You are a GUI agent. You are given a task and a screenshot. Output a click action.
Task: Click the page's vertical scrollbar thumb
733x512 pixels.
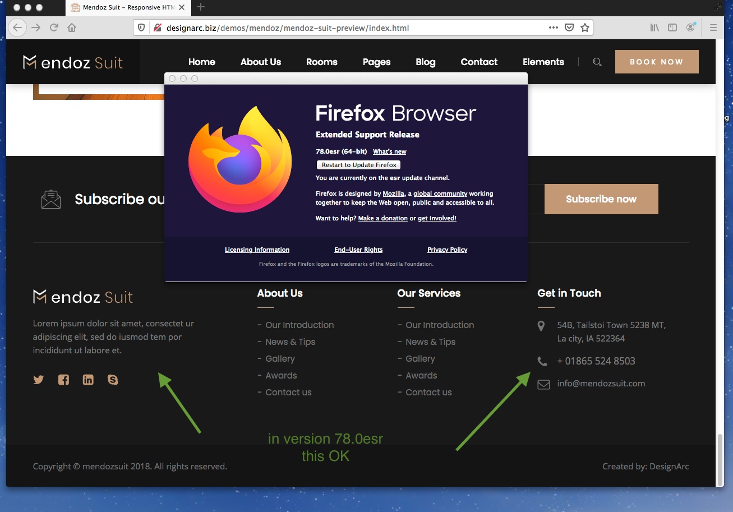point(720,459)
